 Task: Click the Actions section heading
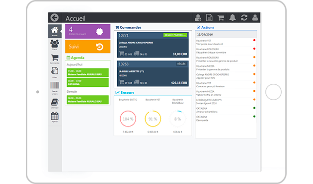(208, 27)
